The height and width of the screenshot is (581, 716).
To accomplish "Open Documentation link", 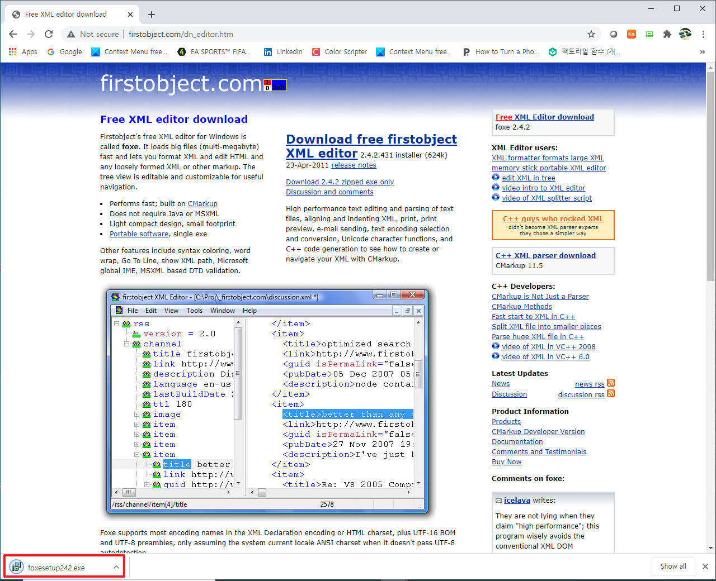I will [517, 442].
